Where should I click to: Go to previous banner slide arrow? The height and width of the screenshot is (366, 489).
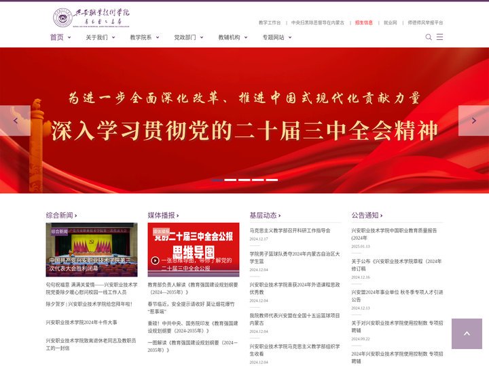15,121
